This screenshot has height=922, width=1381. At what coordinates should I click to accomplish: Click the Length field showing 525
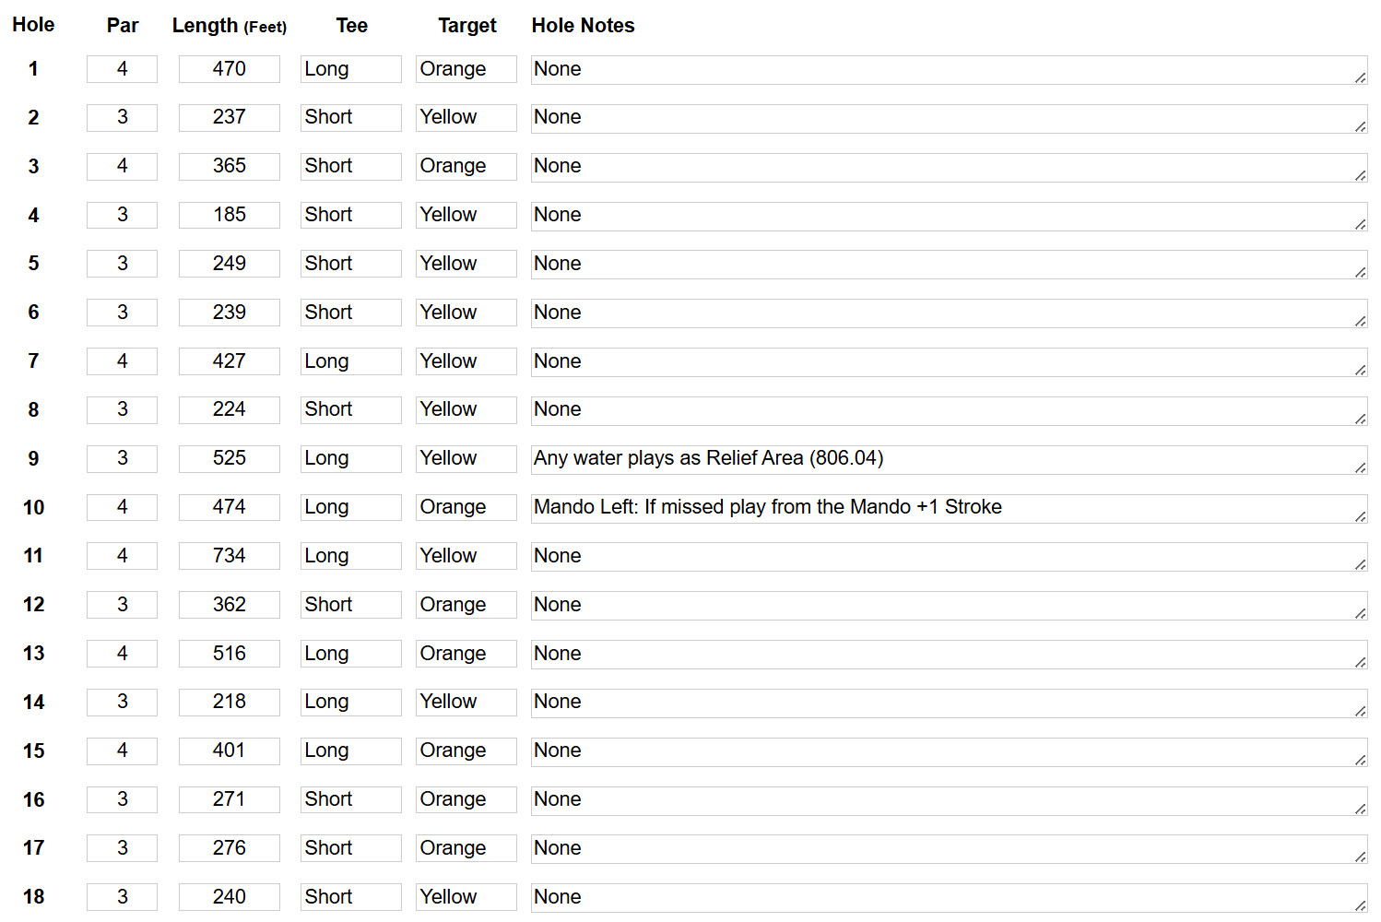pyautogui.click(x=229, y=458)
